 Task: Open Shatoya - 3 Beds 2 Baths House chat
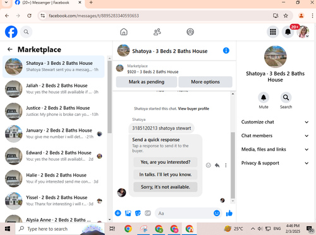pyautogui.click(x=54, y=67)
